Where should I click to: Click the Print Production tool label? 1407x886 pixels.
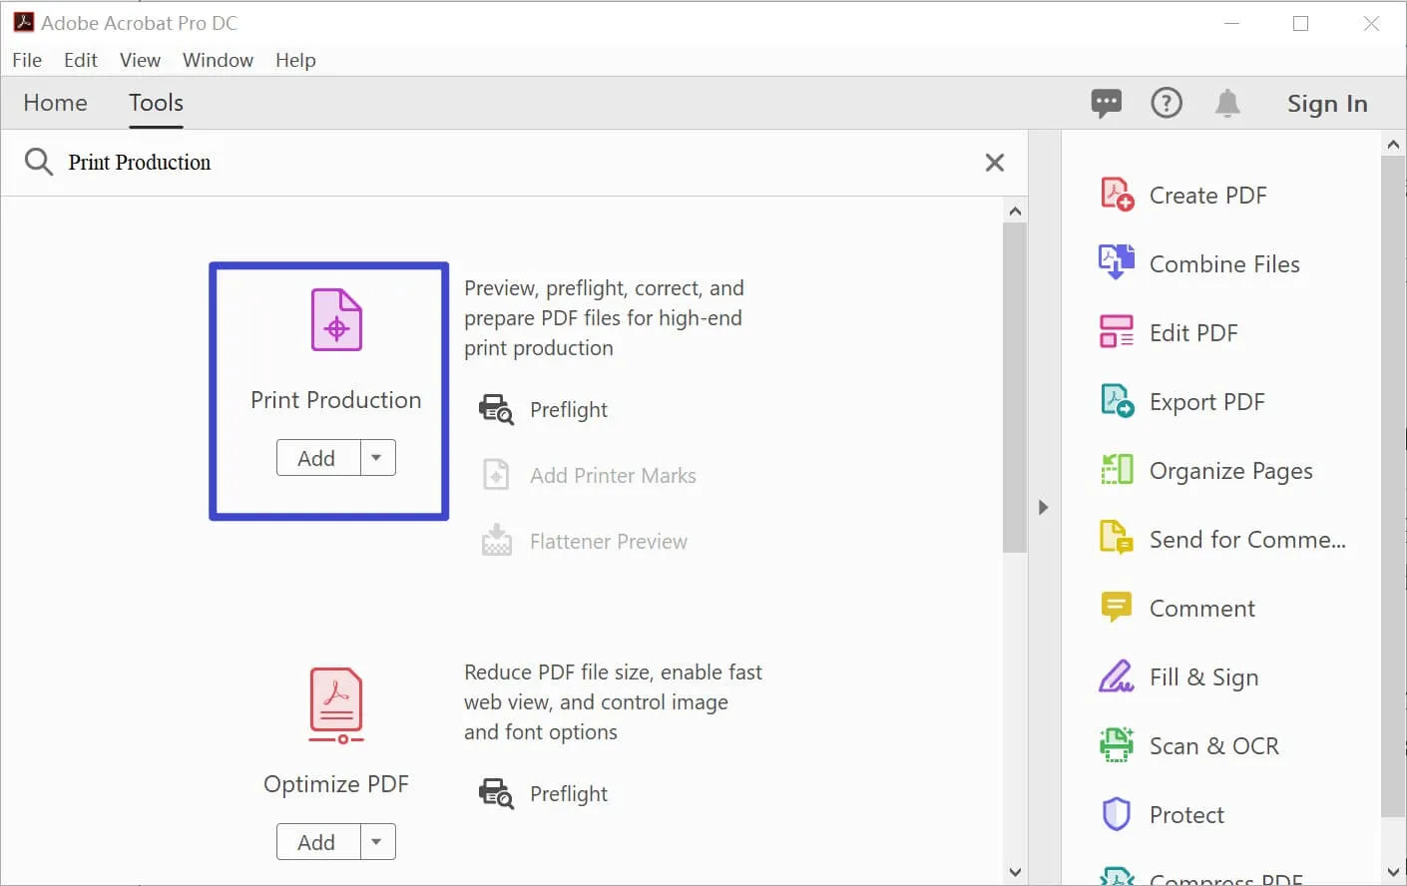[336, 400]
